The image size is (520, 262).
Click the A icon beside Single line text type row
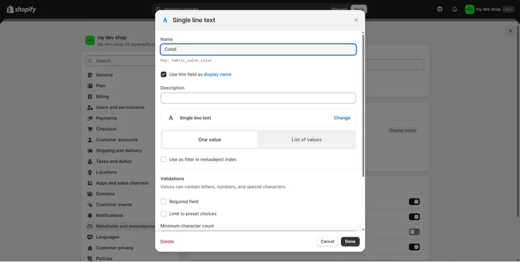171,118
